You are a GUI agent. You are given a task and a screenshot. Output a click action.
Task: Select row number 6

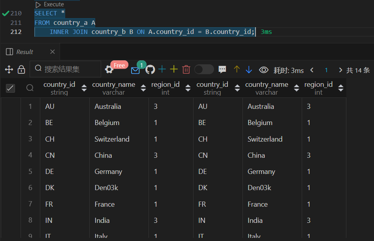tap(30, 188)
